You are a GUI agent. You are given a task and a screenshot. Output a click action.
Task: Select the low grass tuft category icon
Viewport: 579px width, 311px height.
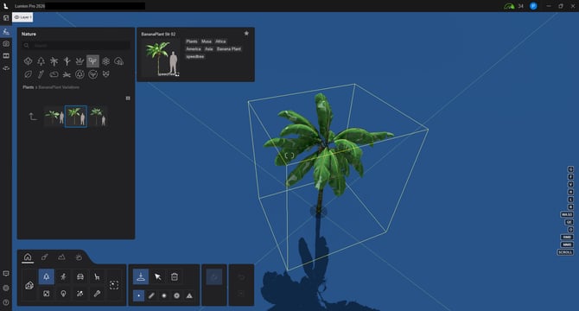click(x=67, y=74)
